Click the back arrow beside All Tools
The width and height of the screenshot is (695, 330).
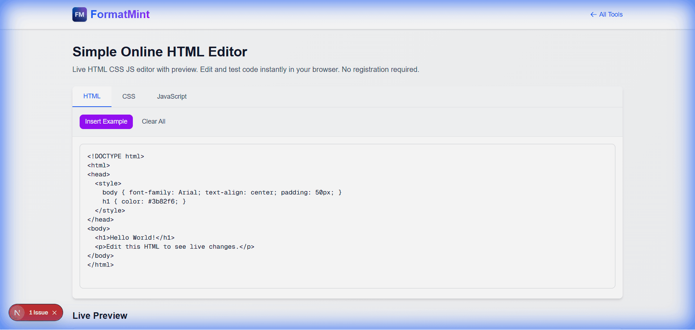[x=593, y=14]
